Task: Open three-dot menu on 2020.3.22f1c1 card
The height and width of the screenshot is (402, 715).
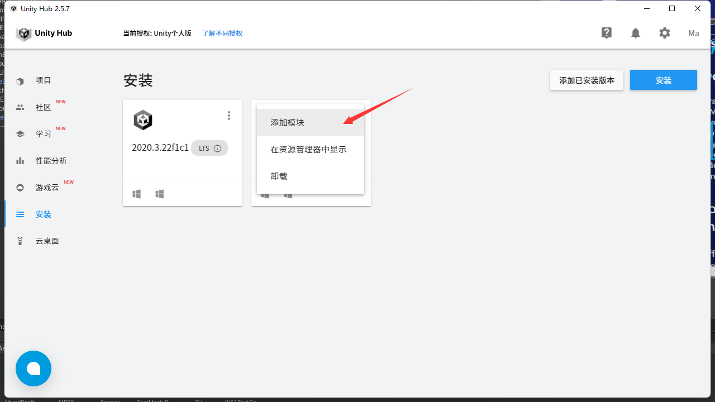Action: coord(229,116)
